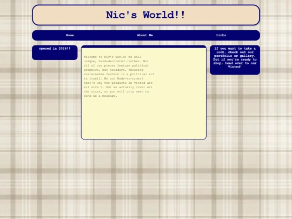
Task: Select the 'opened in 2026!!' sidebar text
Action: click(55, 49)
